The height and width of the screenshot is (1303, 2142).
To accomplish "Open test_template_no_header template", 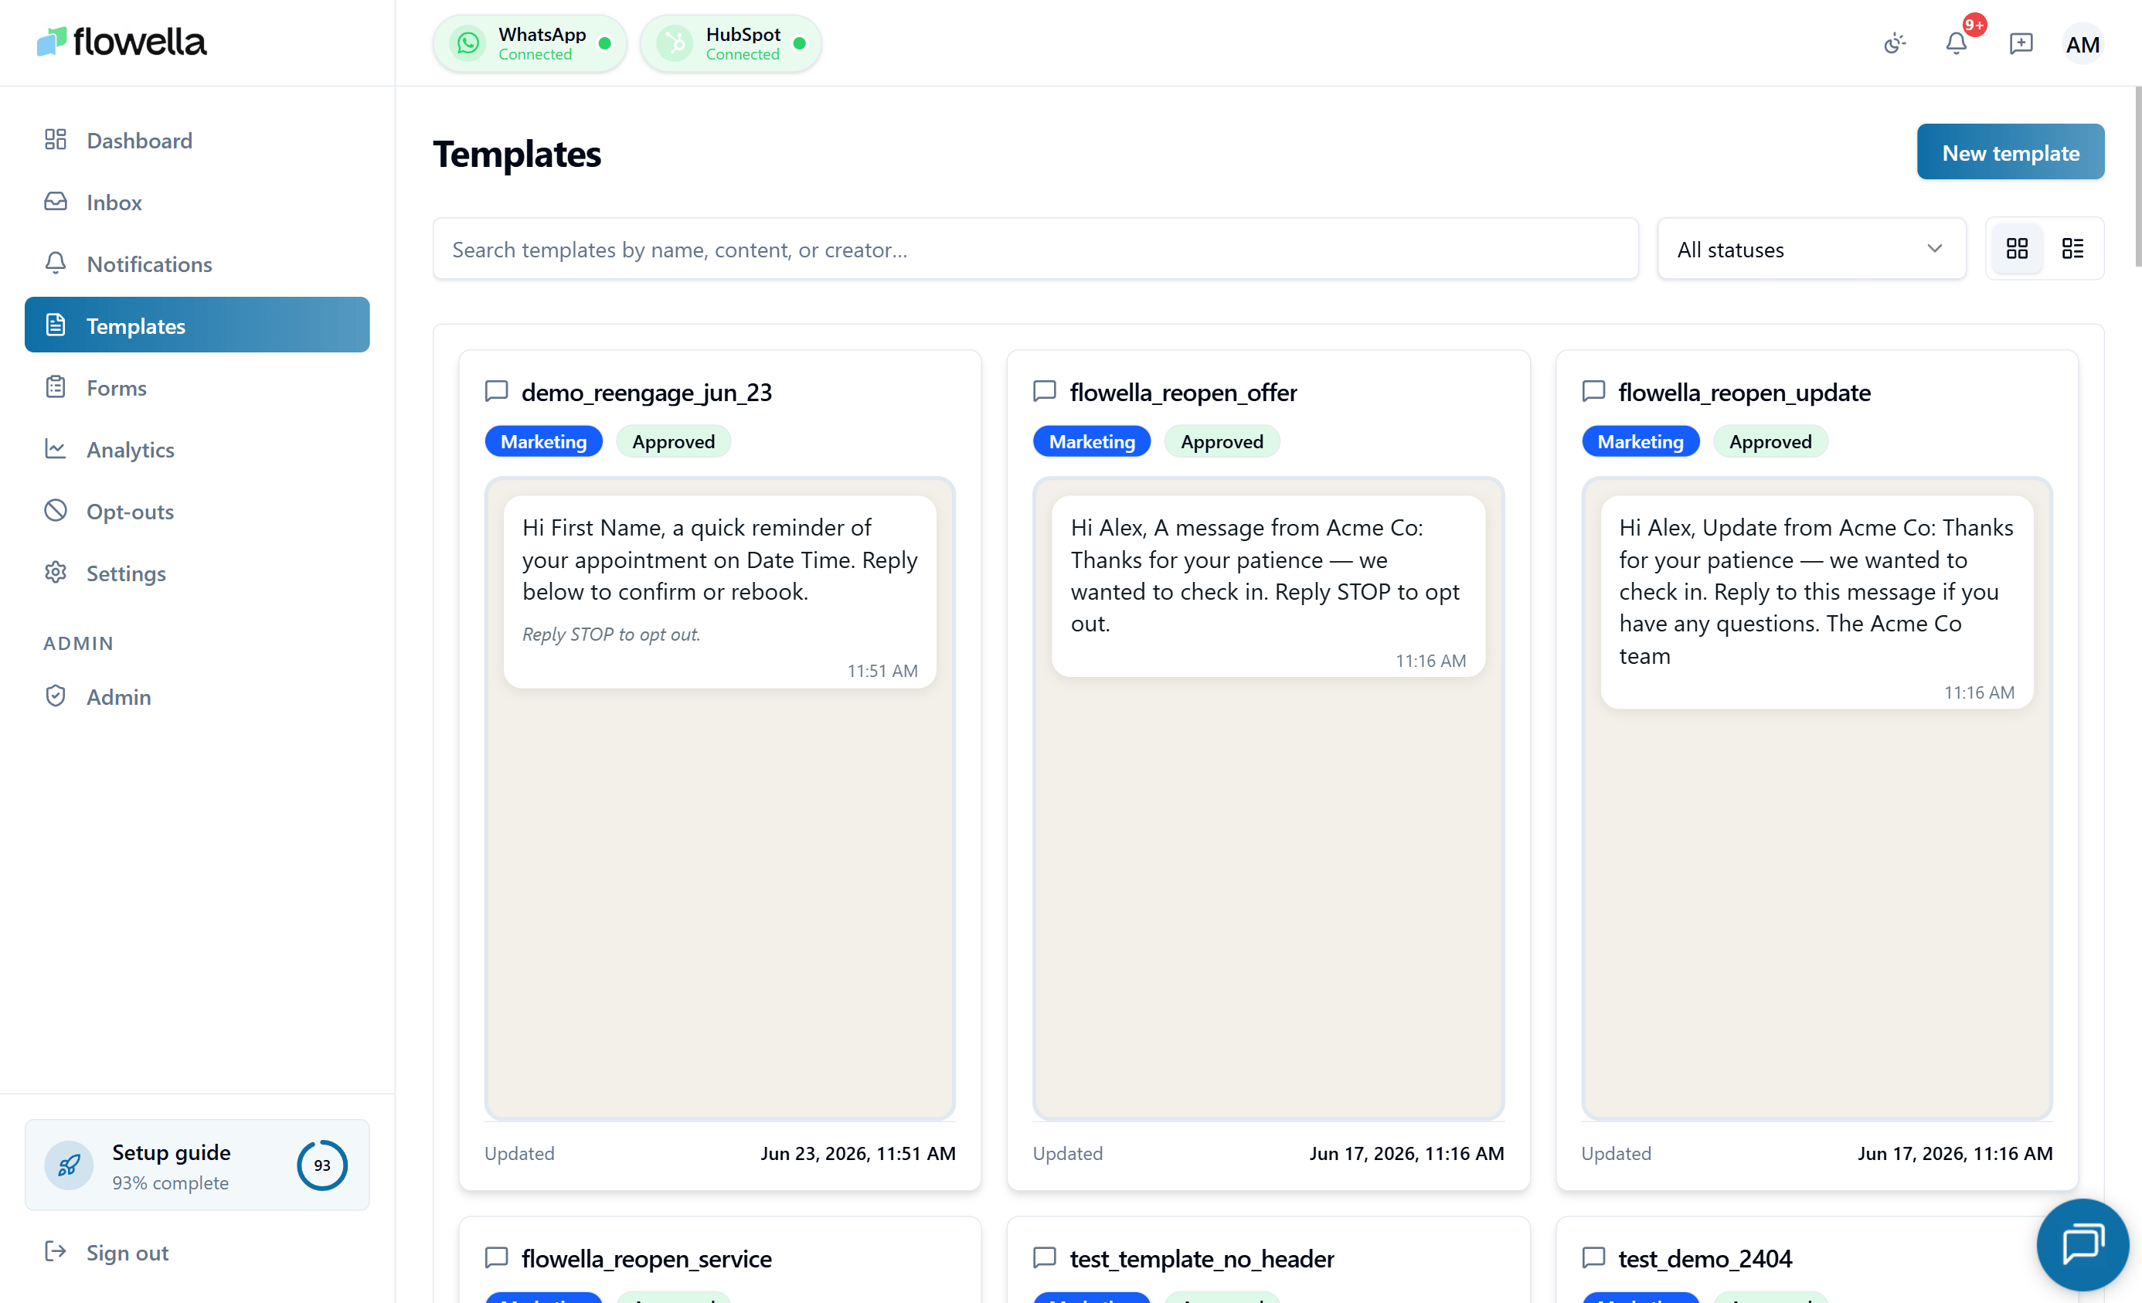I will click(1202, 1258).
